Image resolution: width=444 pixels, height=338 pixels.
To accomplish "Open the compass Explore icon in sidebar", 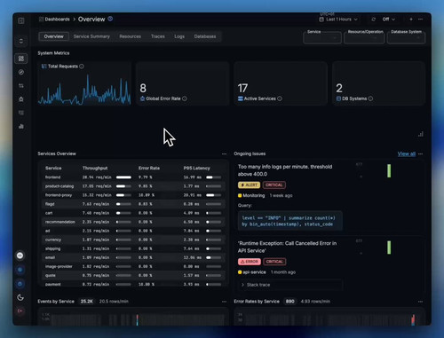I will 21,72.
